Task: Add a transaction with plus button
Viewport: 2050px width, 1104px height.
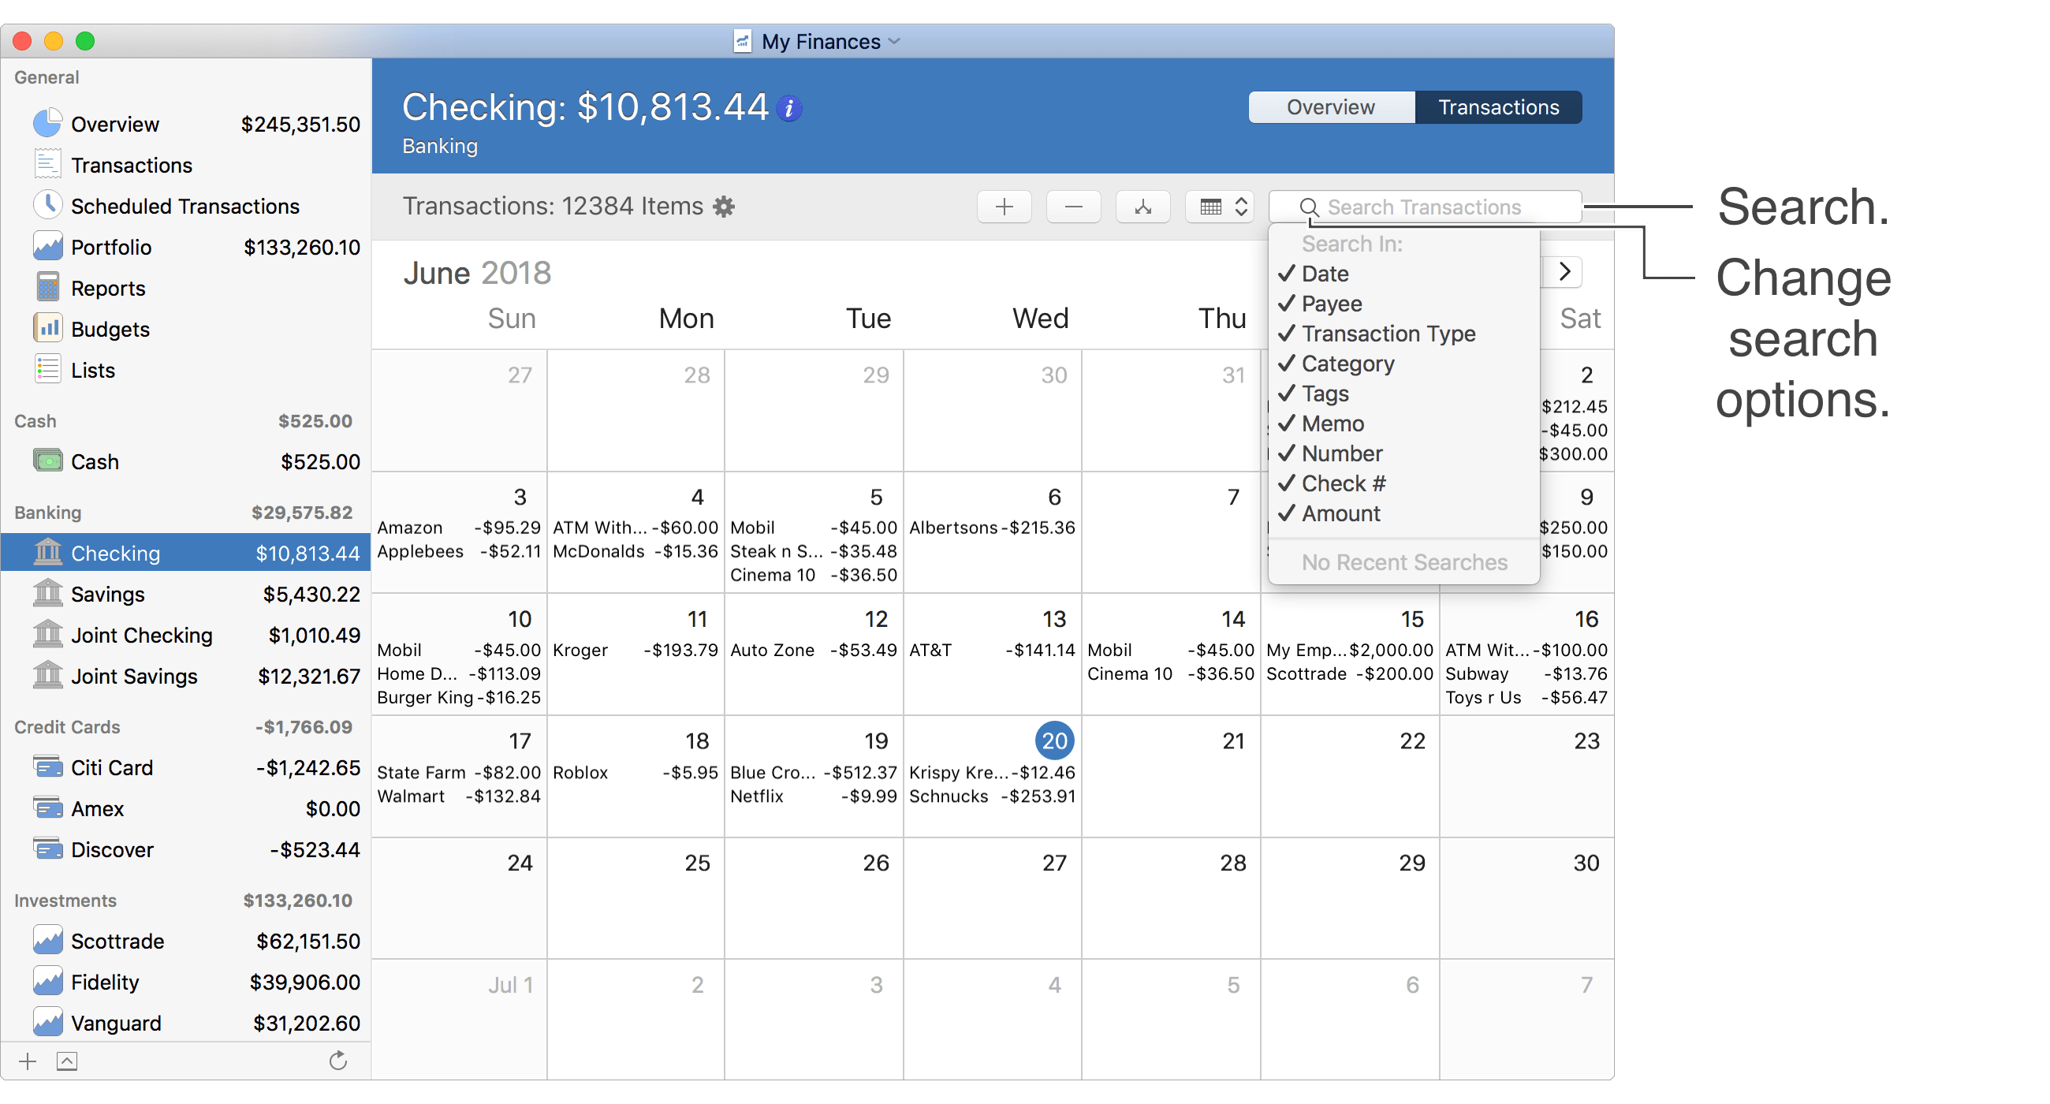Action: tap(1004, 207)
